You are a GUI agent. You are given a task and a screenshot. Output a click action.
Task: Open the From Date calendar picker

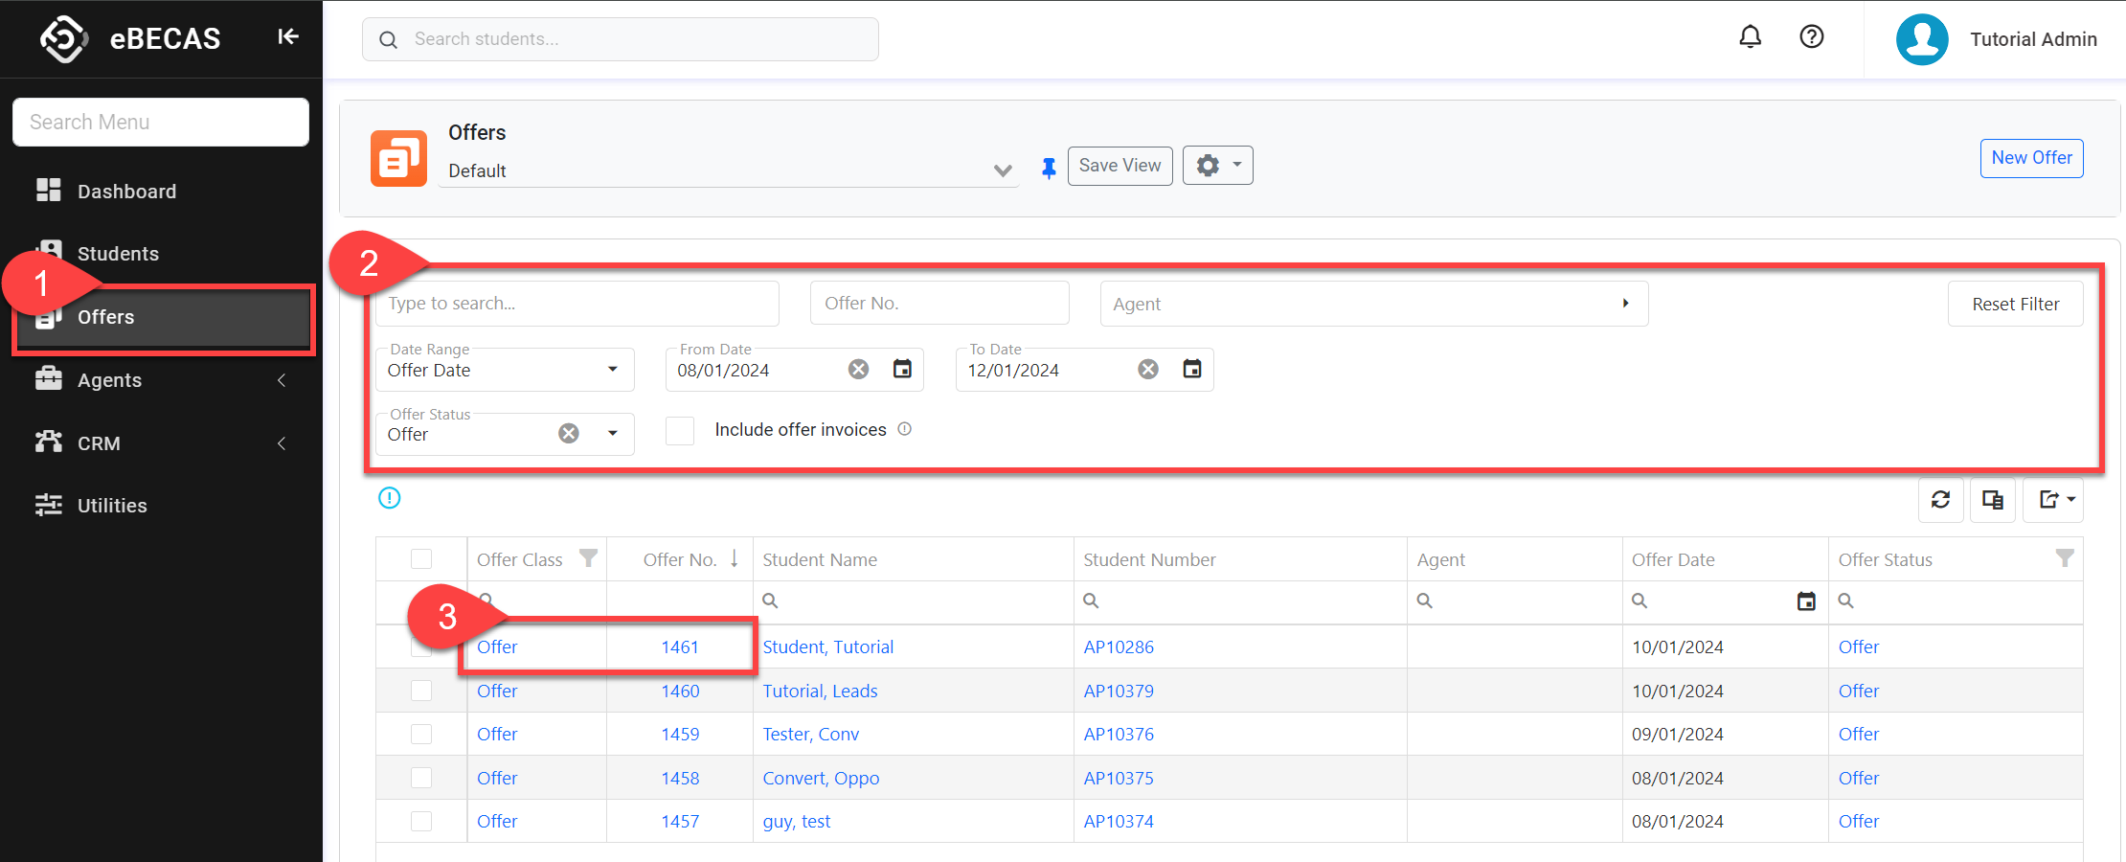pyautogui.click(x=902, y=369)
